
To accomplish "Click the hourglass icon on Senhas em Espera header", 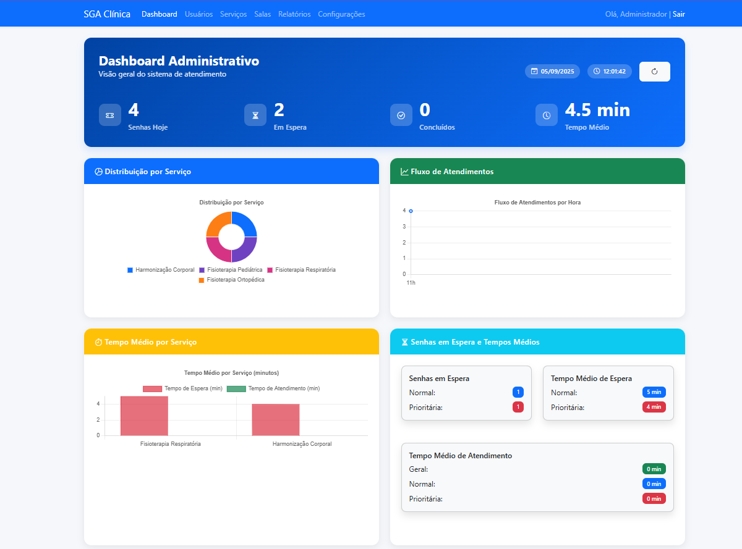I will pyautogui.click(x=405, y=342).
